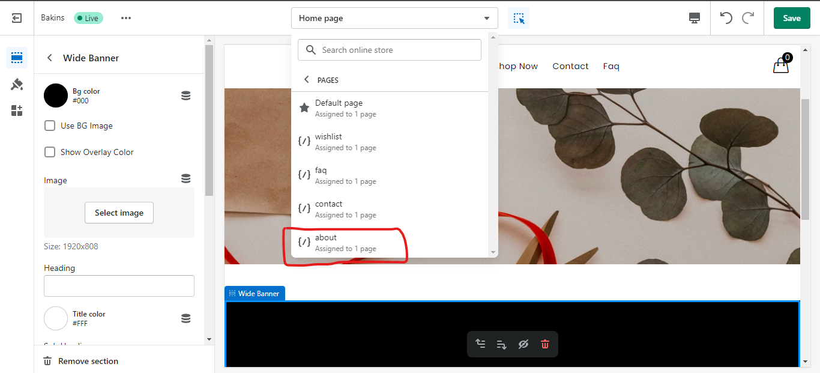Click the Live status badge
This screenshot has width=820, height=373.
[x=88, y=18]
